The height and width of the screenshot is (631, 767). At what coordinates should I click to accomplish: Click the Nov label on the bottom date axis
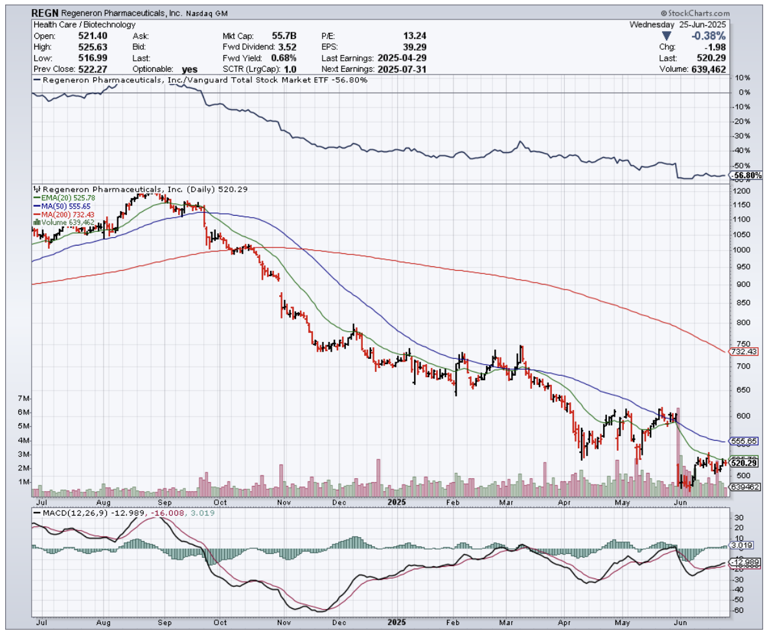[x=283, y=626]
